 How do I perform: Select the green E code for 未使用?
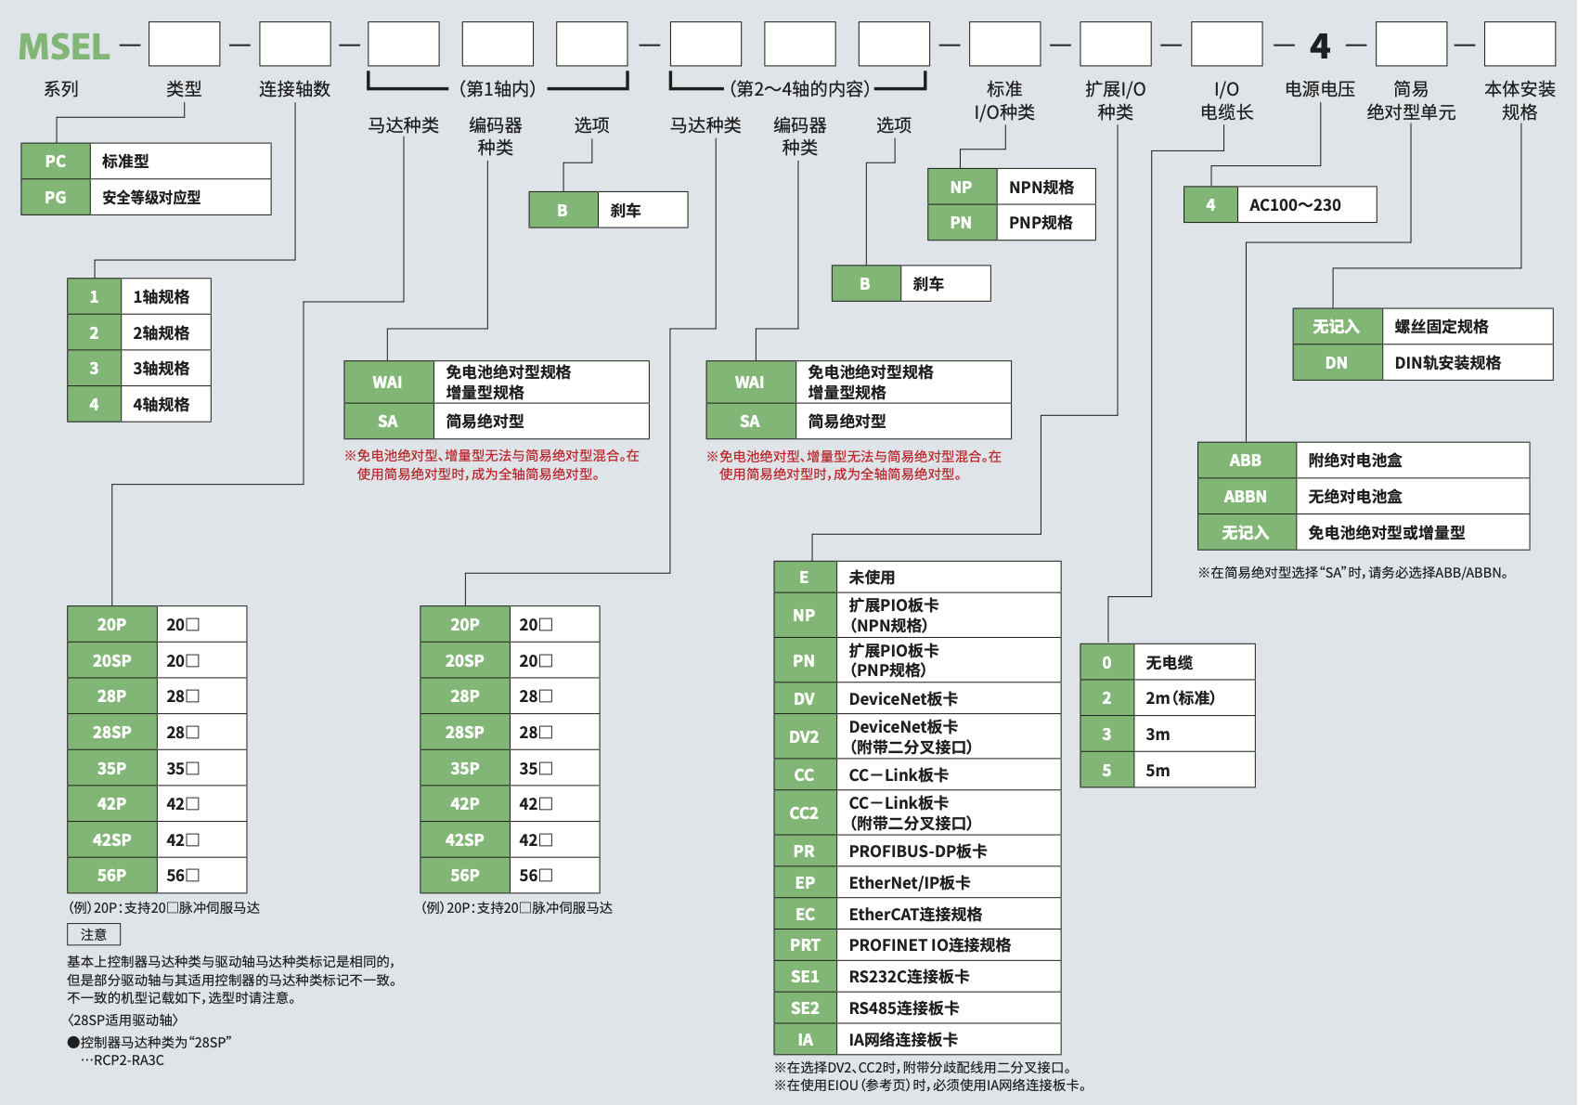pos(805,577)
